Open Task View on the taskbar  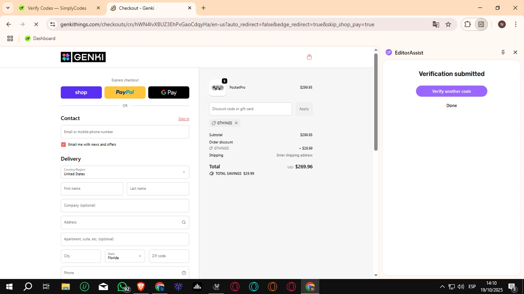pos(46,287)
